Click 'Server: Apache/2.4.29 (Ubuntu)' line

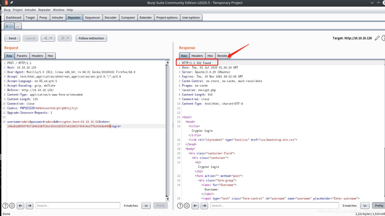click(x=206, y=72)
